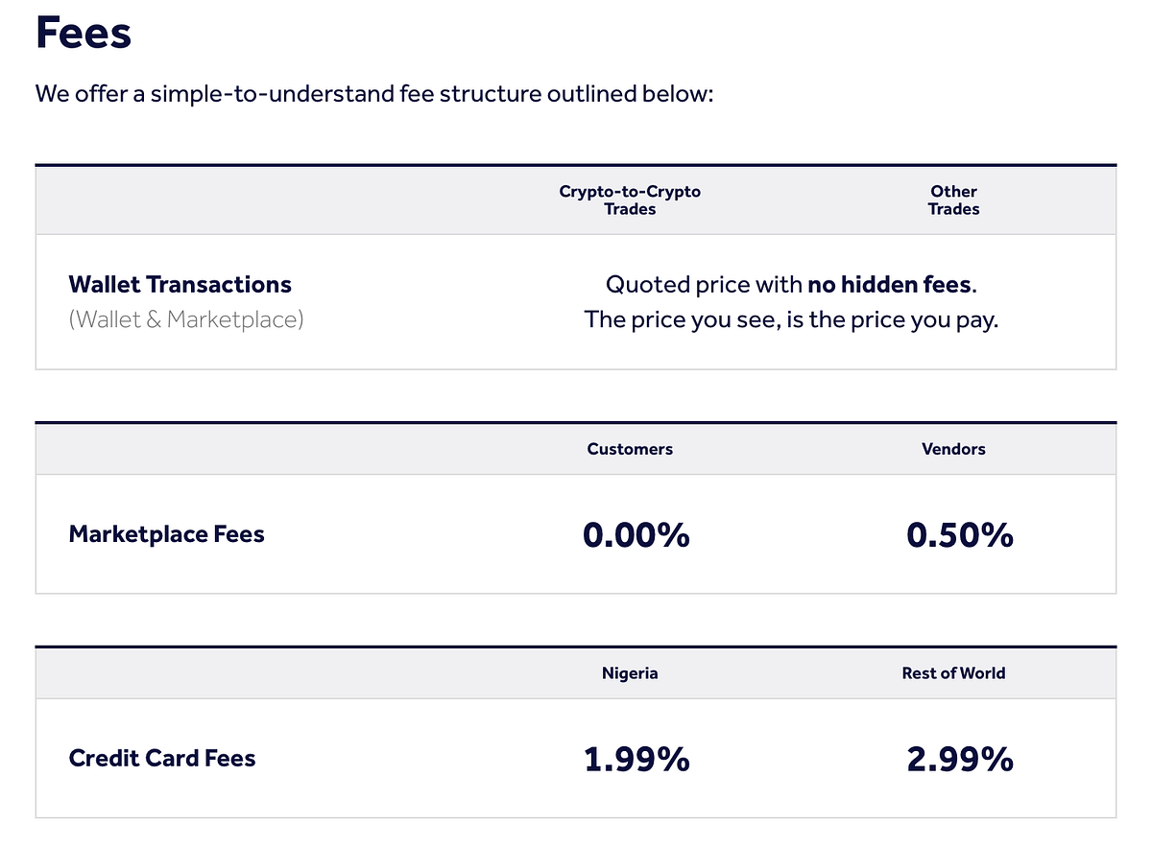Screen dimensions: 1152x847
Task: Click the "Credit Card Fees" row label
Action: coord(162,759)
